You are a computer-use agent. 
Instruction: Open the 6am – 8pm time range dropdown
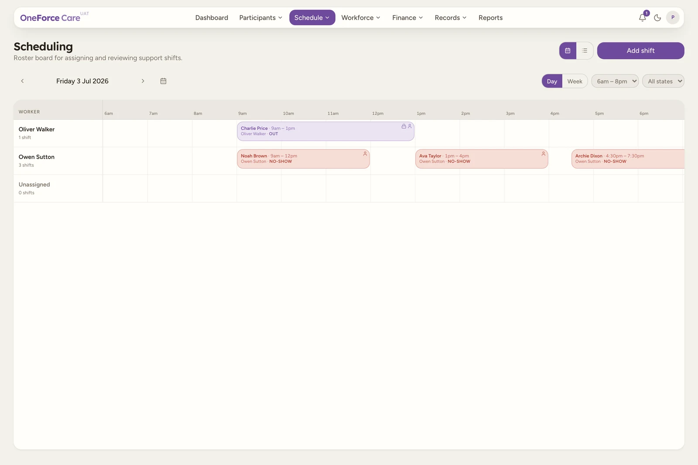tap(615, 81)
